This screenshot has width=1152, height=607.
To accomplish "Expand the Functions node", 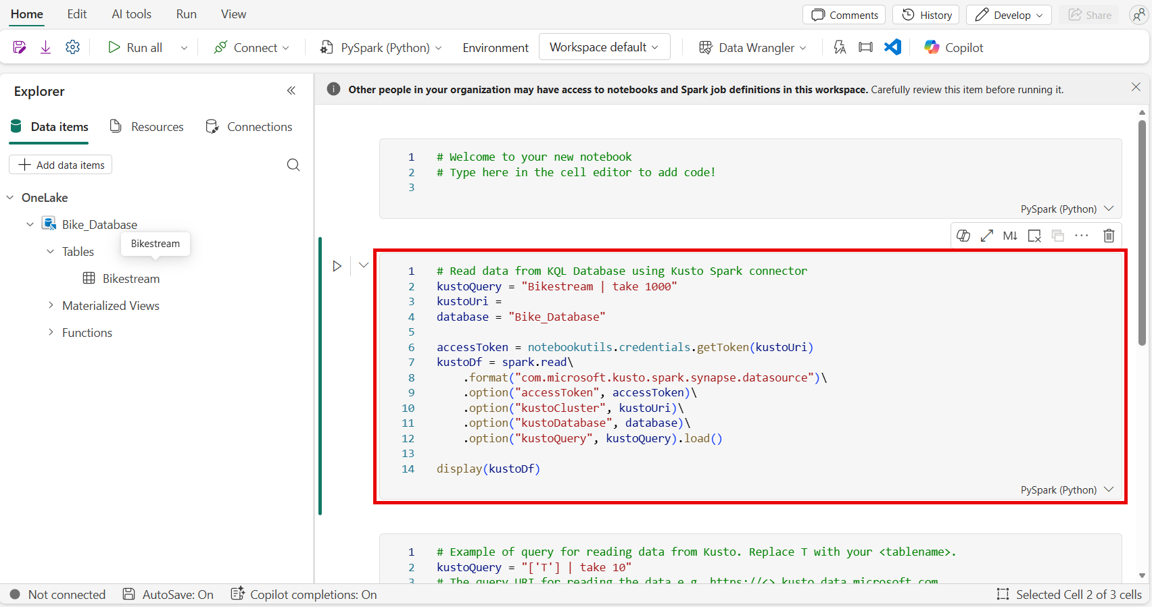I will (51, 333).
